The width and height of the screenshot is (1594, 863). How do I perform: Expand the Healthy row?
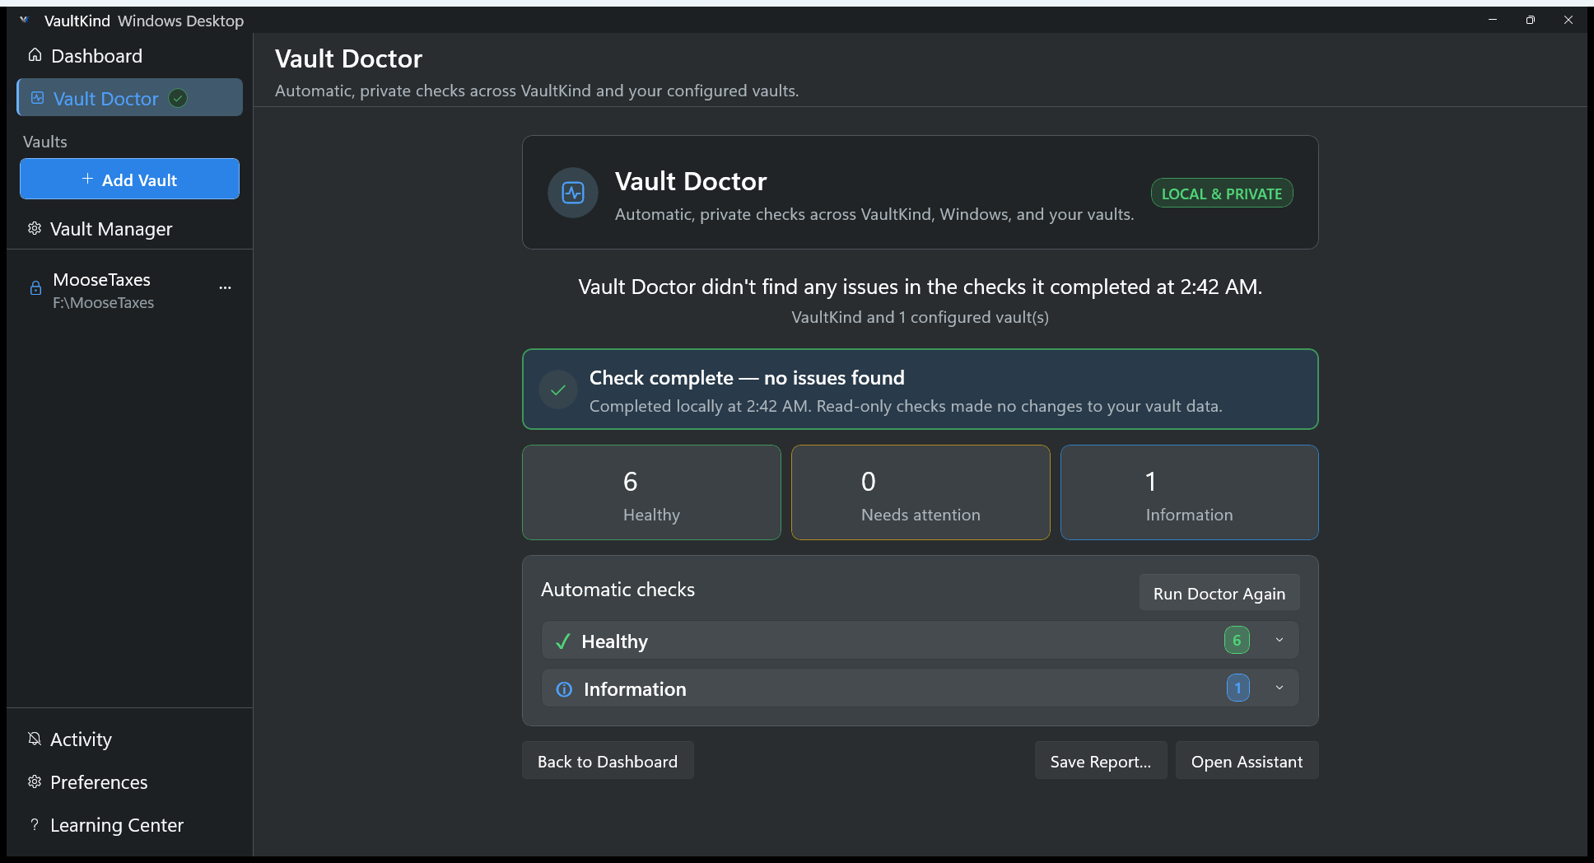coord(921,640)
